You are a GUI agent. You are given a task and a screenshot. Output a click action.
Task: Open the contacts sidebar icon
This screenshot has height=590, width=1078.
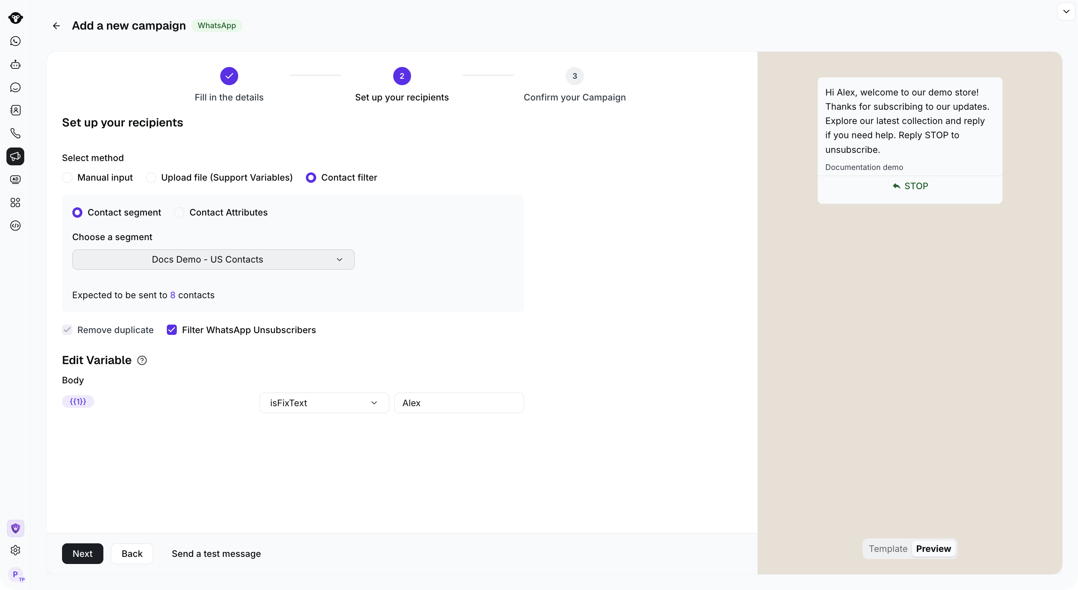15,110
